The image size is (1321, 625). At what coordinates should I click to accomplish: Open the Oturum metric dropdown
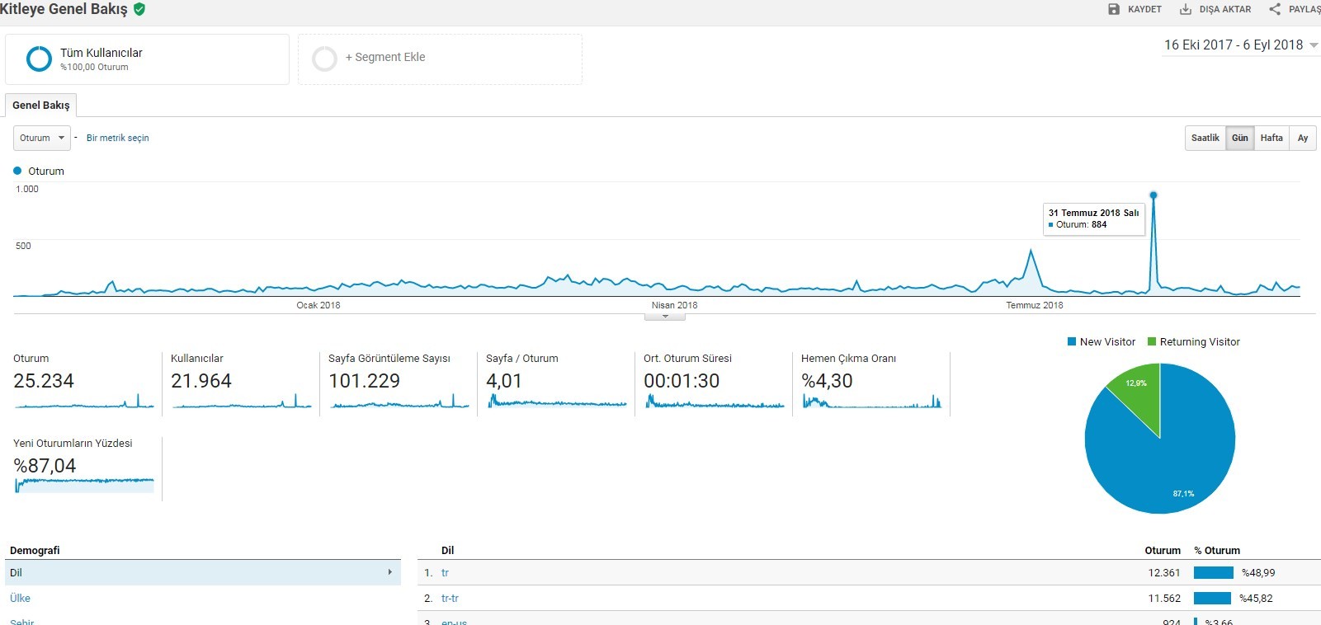[42, 138]
